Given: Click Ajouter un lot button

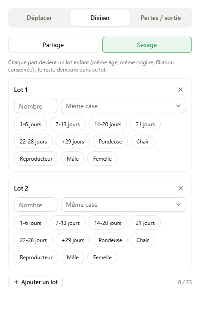Looking at the screenshot, I should (36, 282).
